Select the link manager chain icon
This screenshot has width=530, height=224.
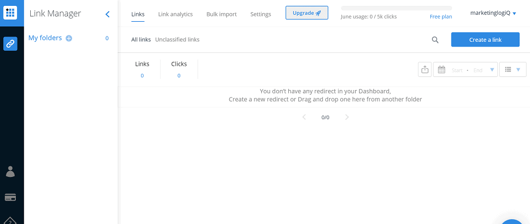(x=11, y=43)
